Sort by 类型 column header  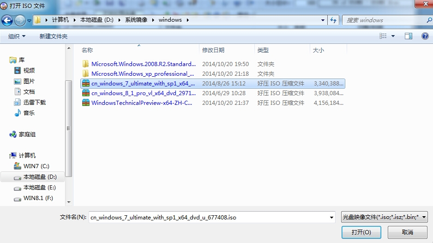[x=263, y=50]
